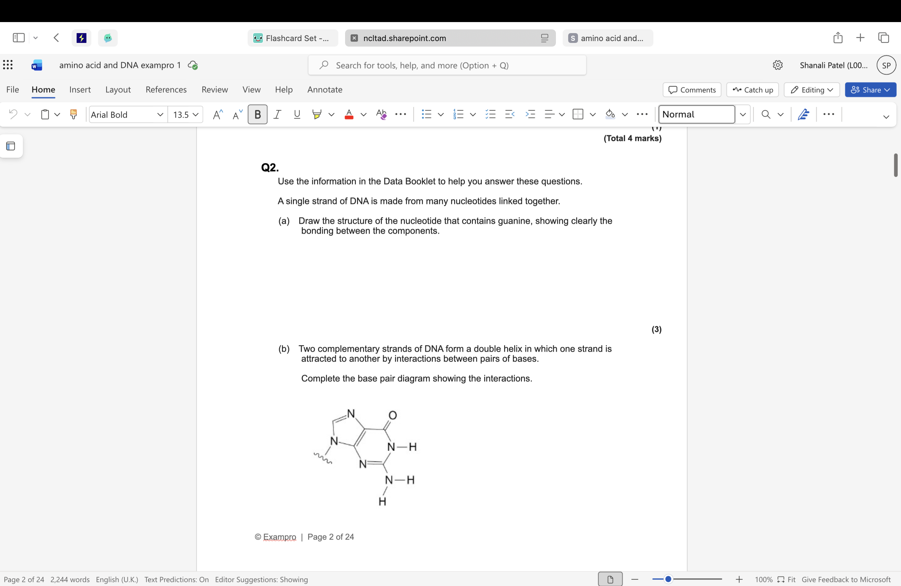This screenshot has height=586, width=901.
Task: Toggle Text Predictions in the status bar
Action: [177, 580]
